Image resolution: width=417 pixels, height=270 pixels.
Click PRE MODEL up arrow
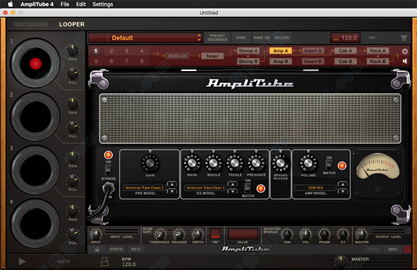tap(172, 184)
